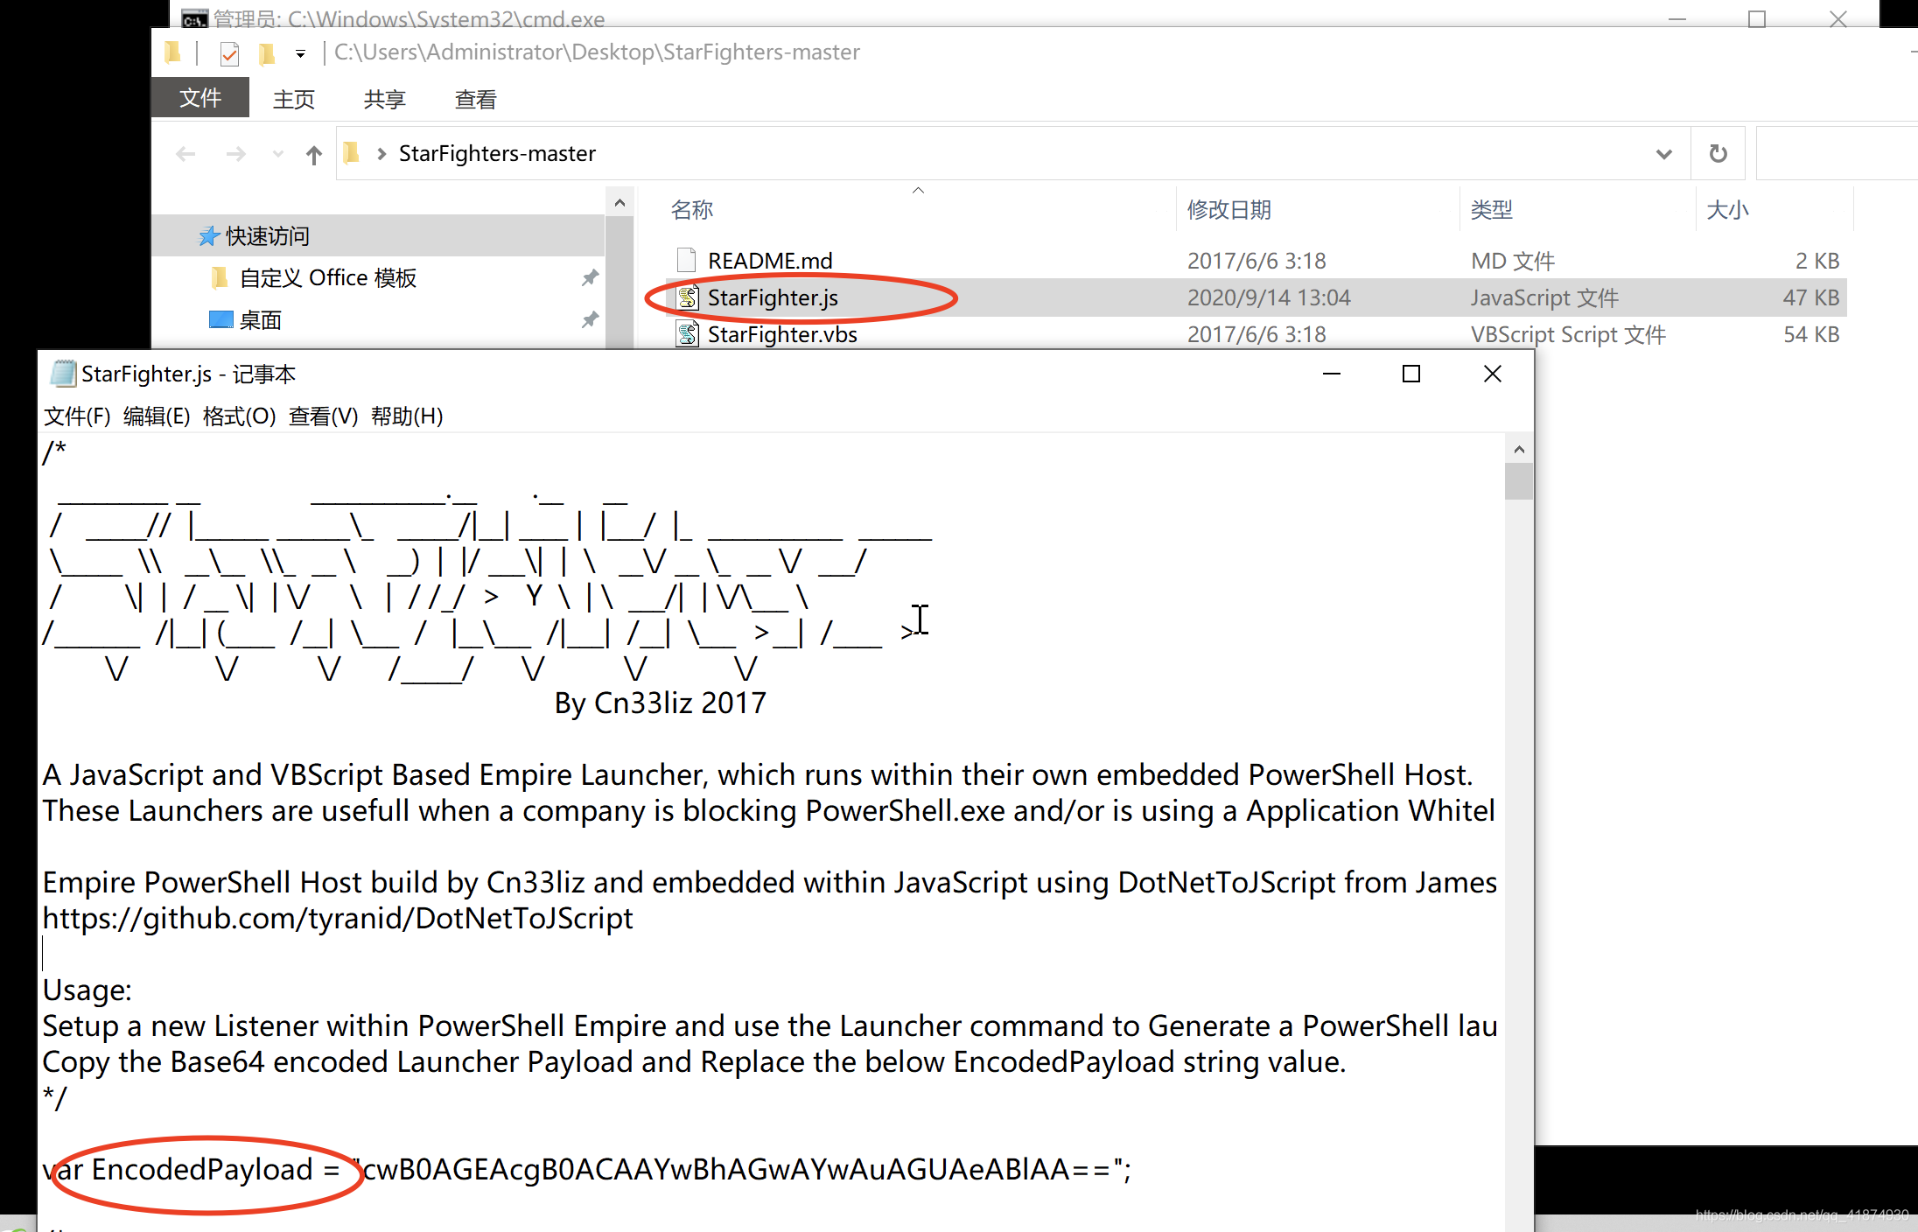The width and height of the screenshot is (1918, 1232).
Task: Expand the breadcrumb chevron before StarFighters-master
Action: click(381, 154)
